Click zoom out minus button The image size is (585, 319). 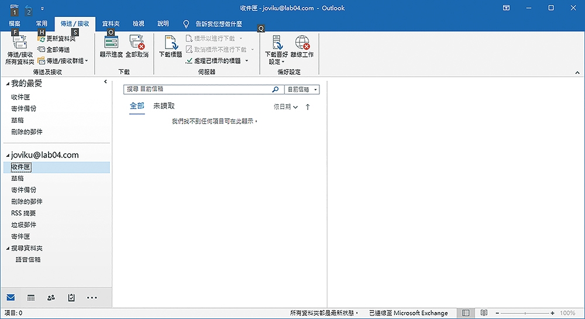(x=497, y=313)
